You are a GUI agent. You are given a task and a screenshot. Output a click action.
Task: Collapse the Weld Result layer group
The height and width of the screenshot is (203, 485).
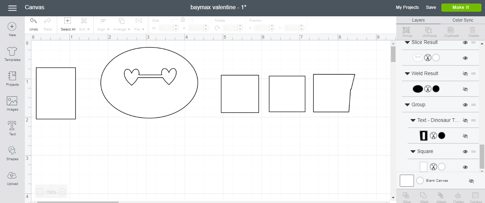click(407, 74)
